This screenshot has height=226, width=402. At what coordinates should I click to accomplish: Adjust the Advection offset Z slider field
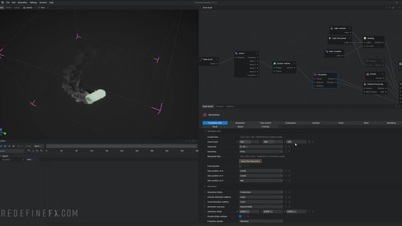(296, 212)
